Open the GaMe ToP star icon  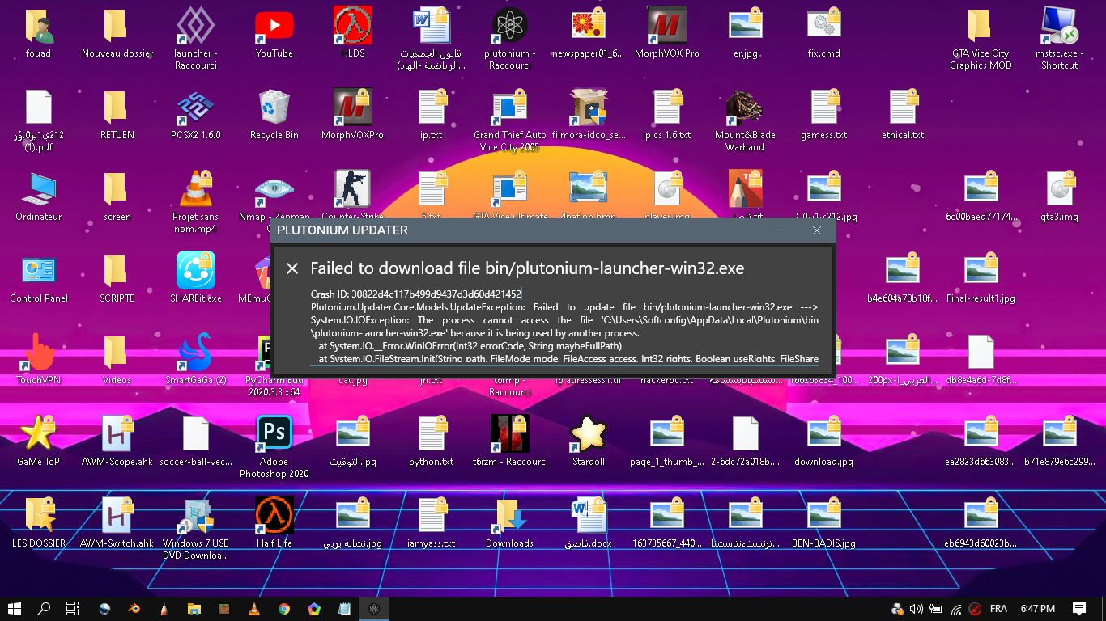coord(38,441)
